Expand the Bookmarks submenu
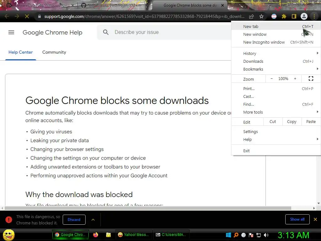Screen dimensions: 321x241 (x=276, y=69)
